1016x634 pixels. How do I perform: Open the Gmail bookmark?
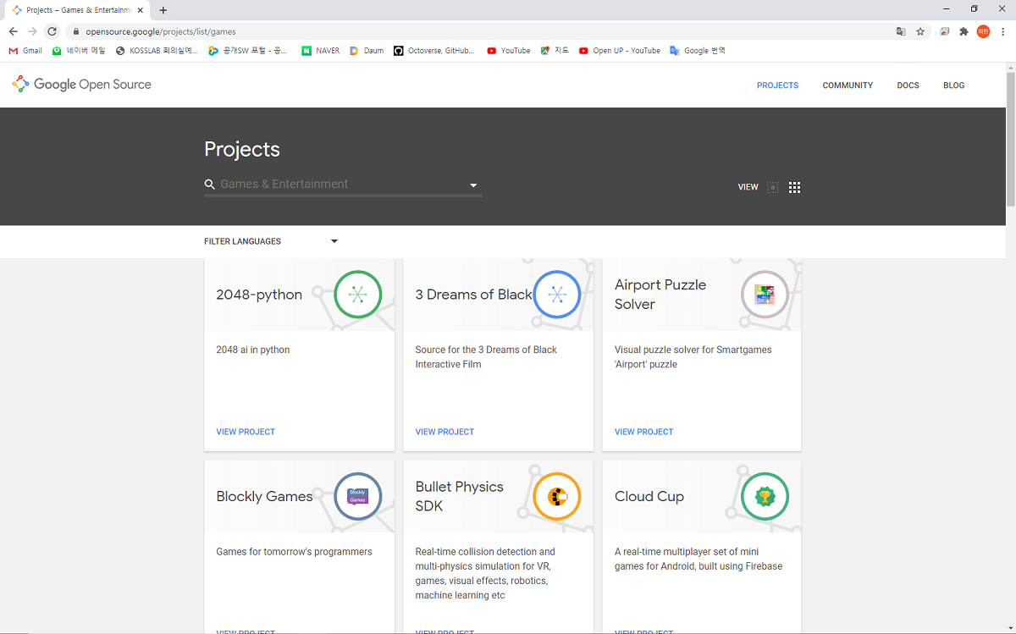point(25,51)
